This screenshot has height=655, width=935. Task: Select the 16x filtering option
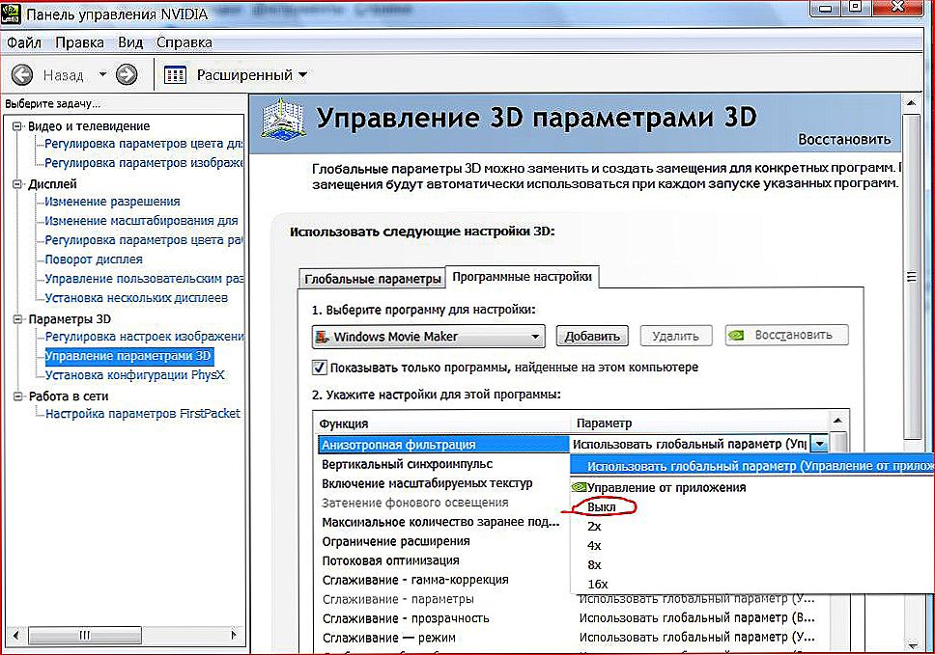598,585
